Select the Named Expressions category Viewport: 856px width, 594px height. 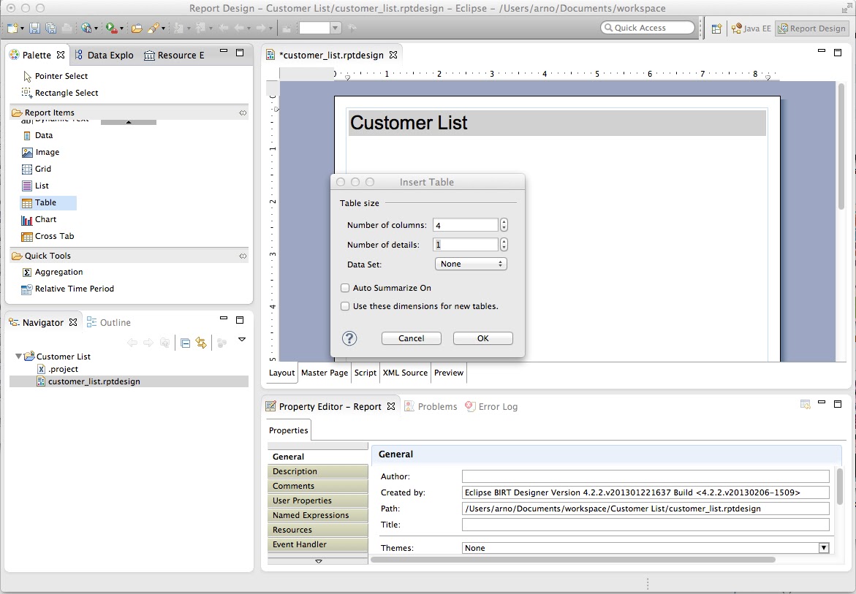point(318,515)
